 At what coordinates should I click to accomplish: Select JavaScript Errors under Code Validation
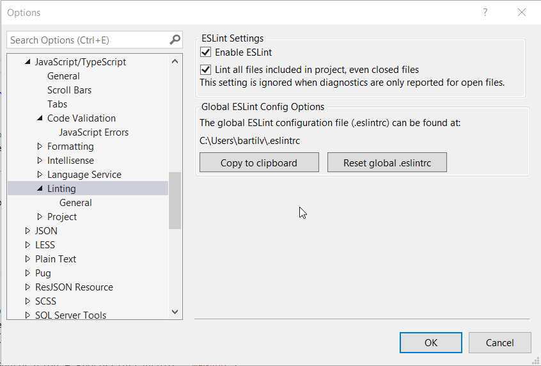pyautogui.click(x=93, y=132)
